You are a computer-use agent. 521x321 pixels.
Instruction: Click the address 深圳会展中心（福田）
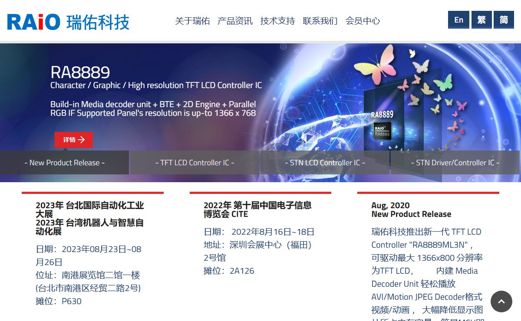(x=270, y=245)
